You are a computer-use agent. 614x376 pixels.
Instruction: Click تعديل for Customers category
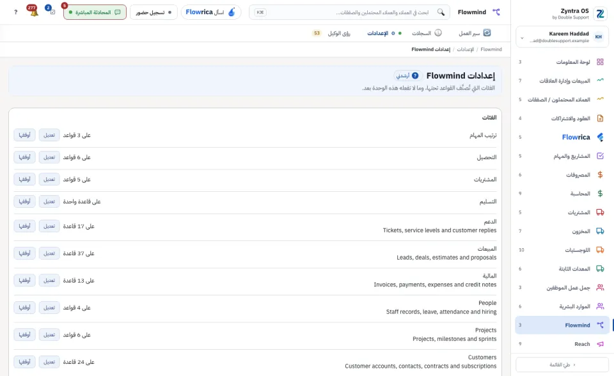[x=49, y=362]
